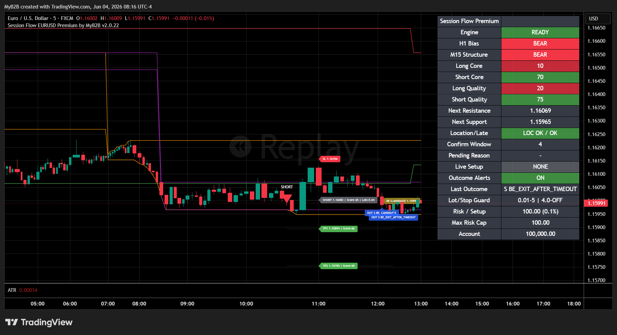Click the Long Core value 10
Viewport: 617px width, 335px height.
pyautogui.click(x=540, y=66)
